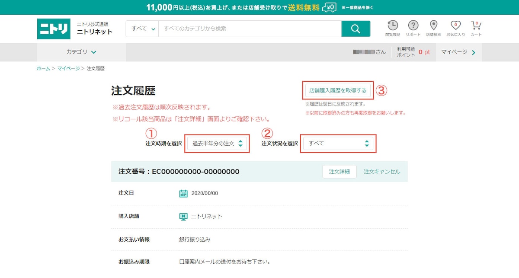The width and height of the screenshot is (519, 278).
Task: Click inside the product search field
Action: (247, 29)
